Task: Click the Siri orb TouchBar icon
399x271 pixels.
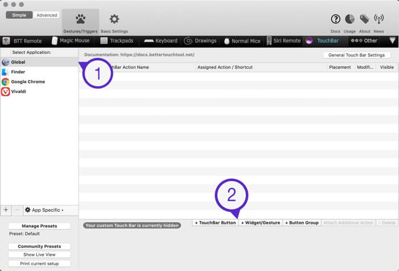Action: click(309, 41)
